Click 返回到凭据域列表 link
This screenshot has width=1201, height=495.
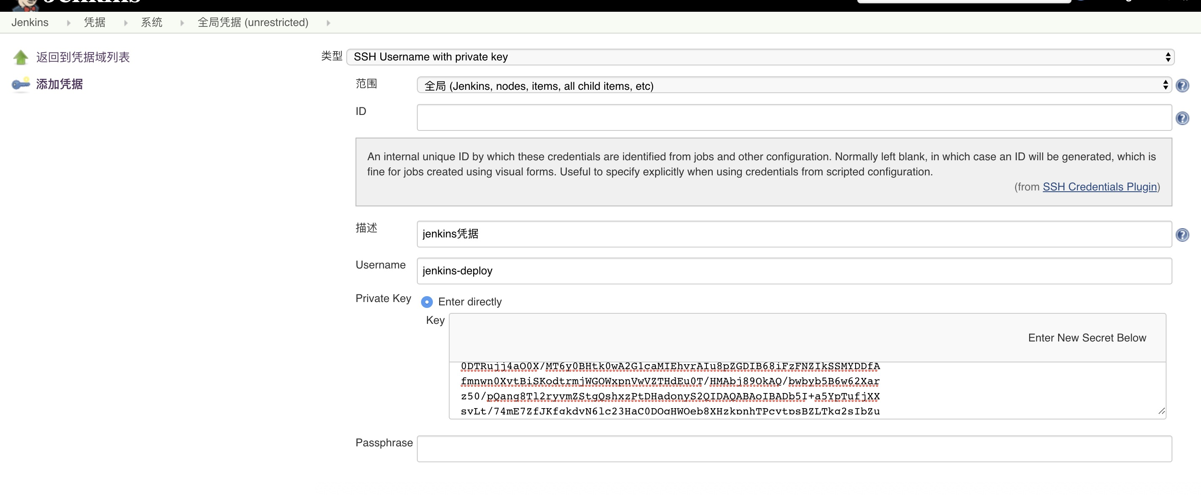coord(83,57)
